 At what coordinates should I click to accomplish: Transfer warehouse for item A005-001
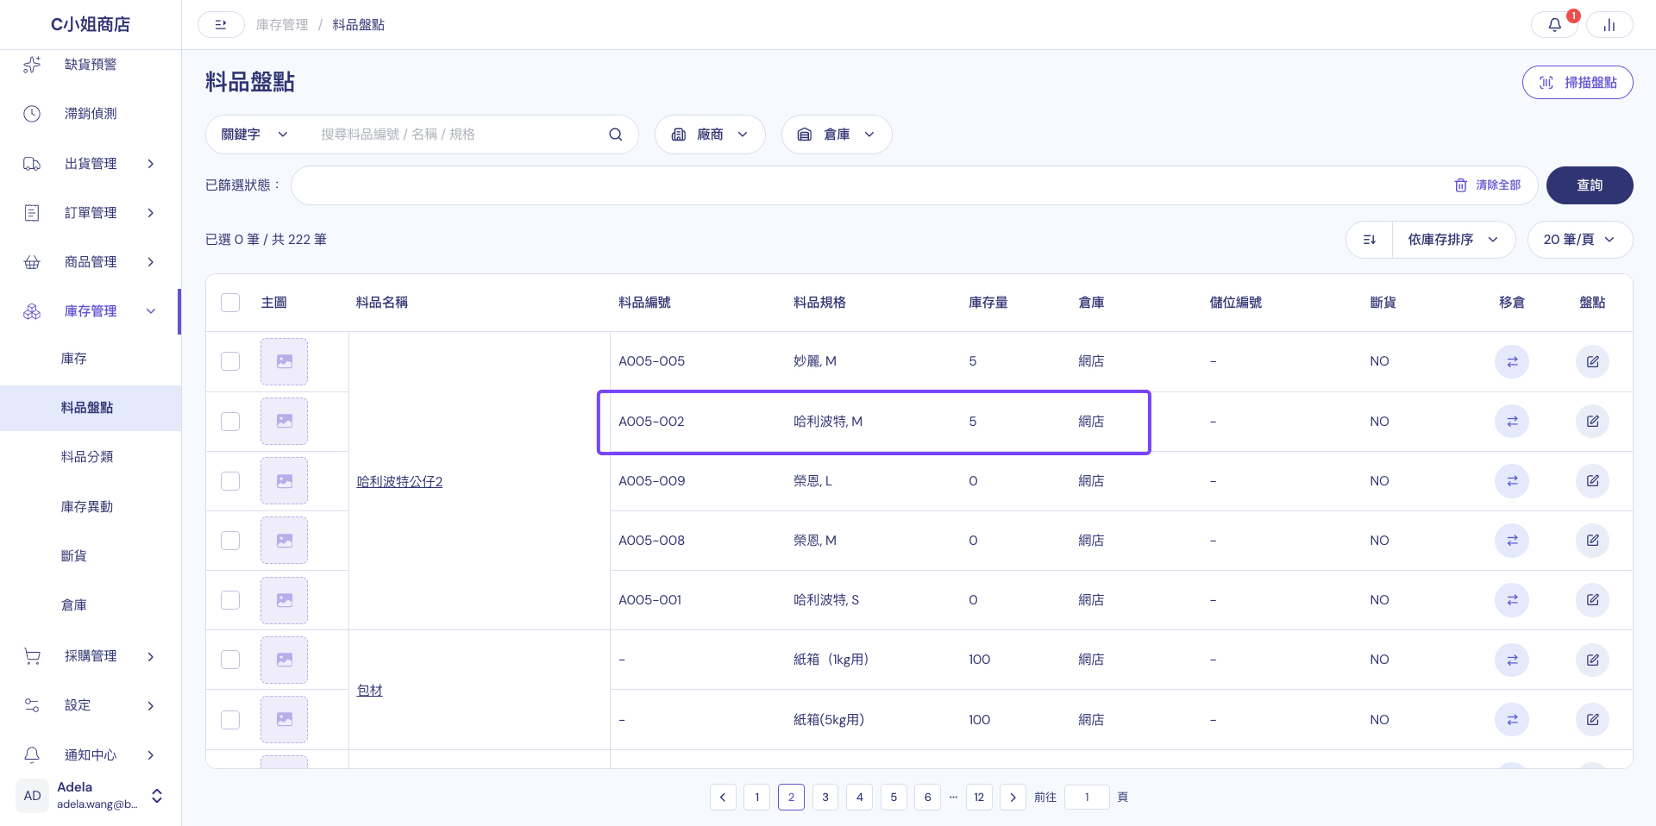1512,600
